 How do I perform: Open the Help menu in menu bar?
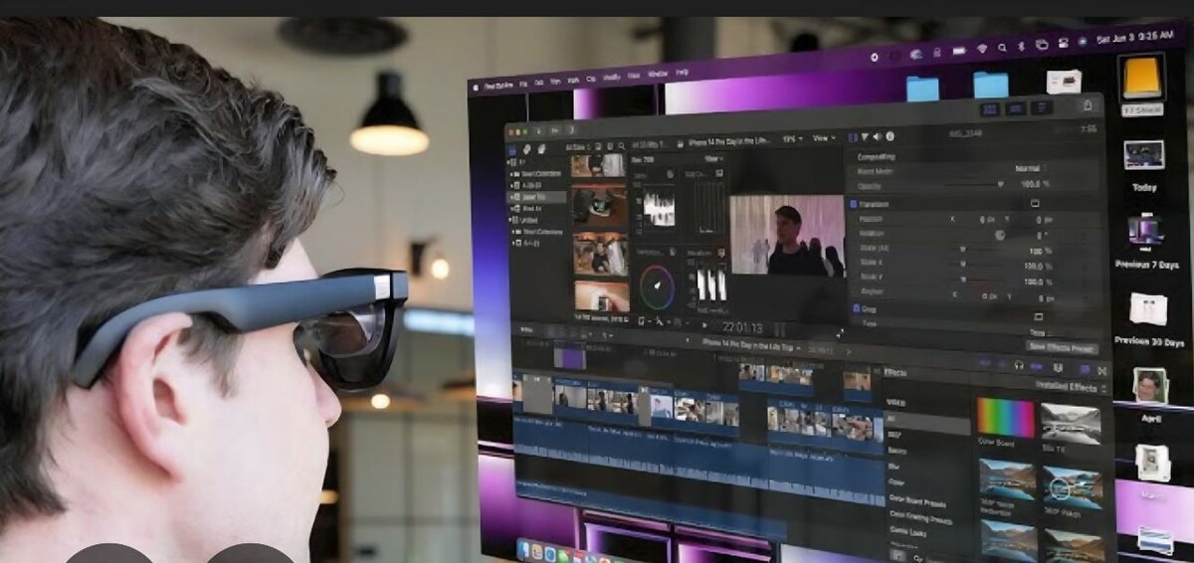[682, 73]
